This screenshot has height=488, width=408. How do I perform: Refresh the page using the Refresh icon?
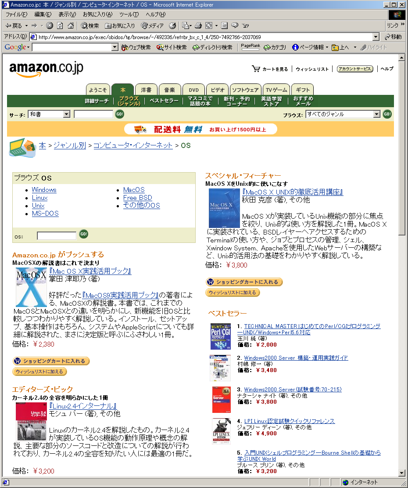click(60, 25)
